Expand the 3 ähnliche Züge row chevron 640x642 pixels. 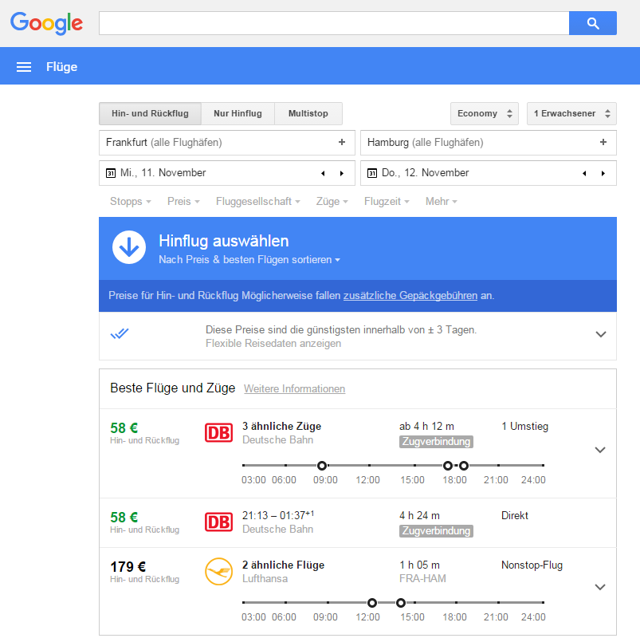600,450
